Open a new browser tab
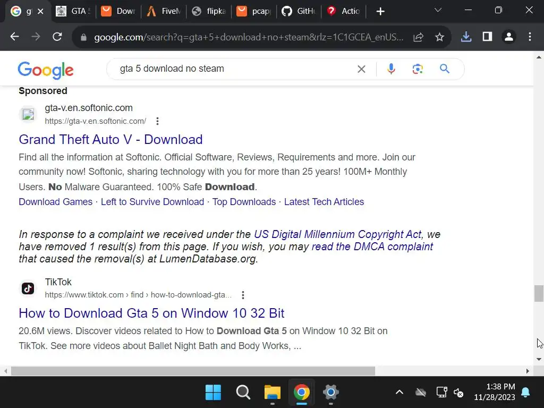544x408 pixels. point(380,12)
